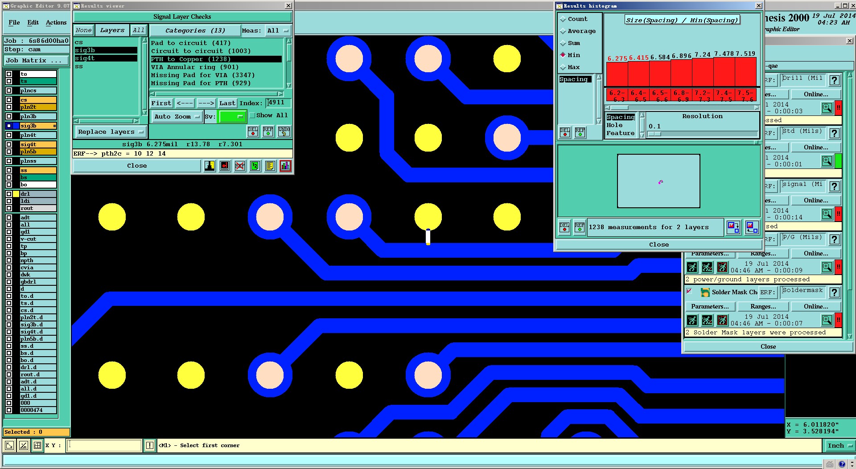Click magnifier icon next to 0:00:14 time
The image size is (856, 469).
coord(827,214)
